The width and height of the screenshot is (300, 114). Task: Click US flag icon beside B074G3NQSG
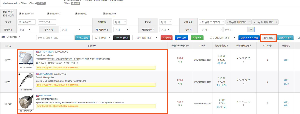(37, 52)
